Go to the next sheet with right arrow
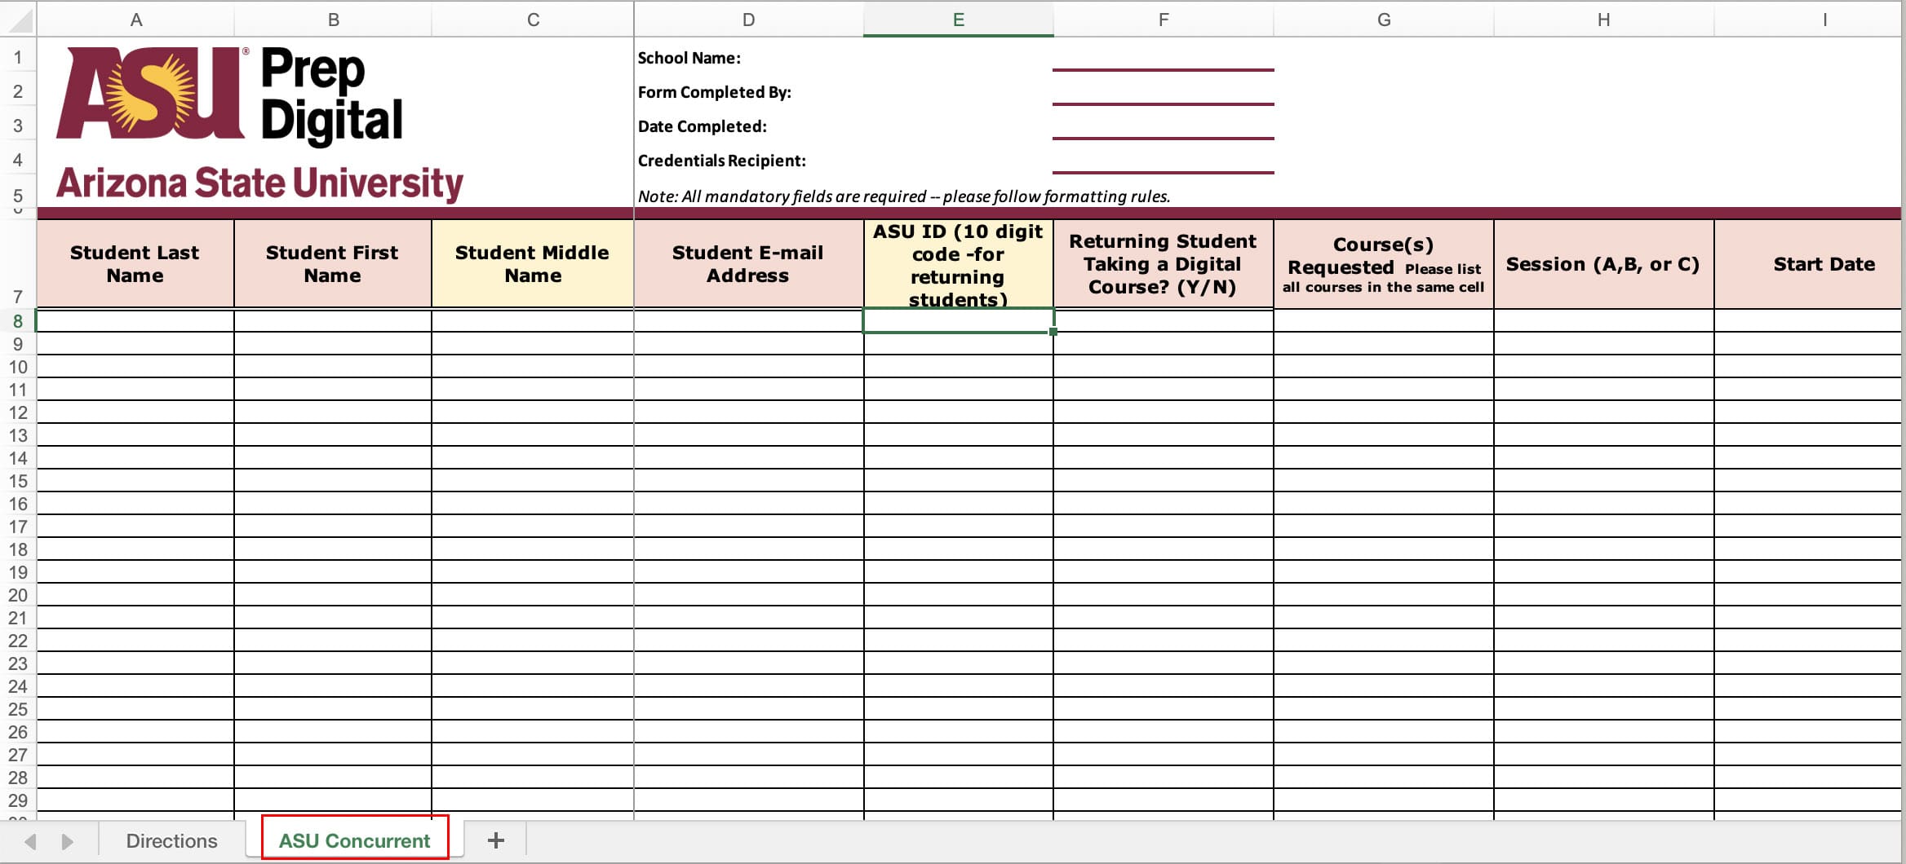The width and height of the screenshot is (1906, 864). [67, 841]
